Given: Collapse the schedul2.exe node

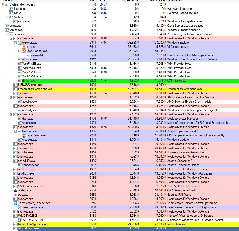Looking at the screenshot, I should click(x=11, y=161).
